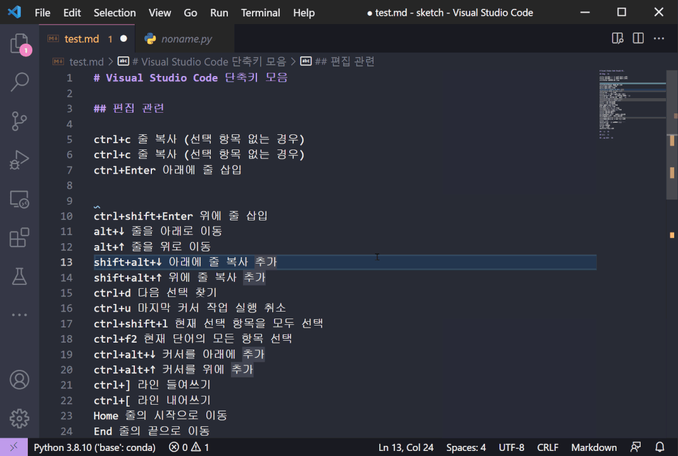Click line number 24 in the gutter
Image resolution: width=678 pixels, height=456 pixels.
(66, 431)
